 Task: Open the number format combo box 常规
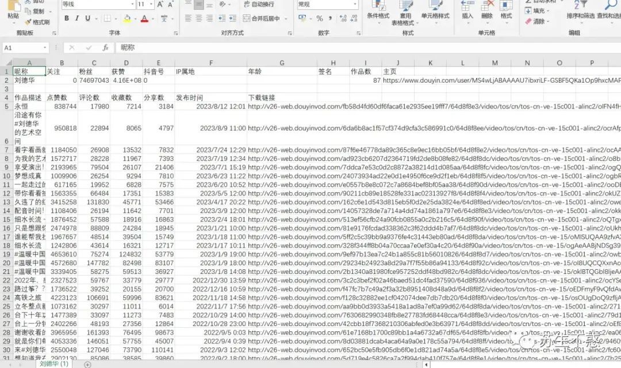pos(328,5)
